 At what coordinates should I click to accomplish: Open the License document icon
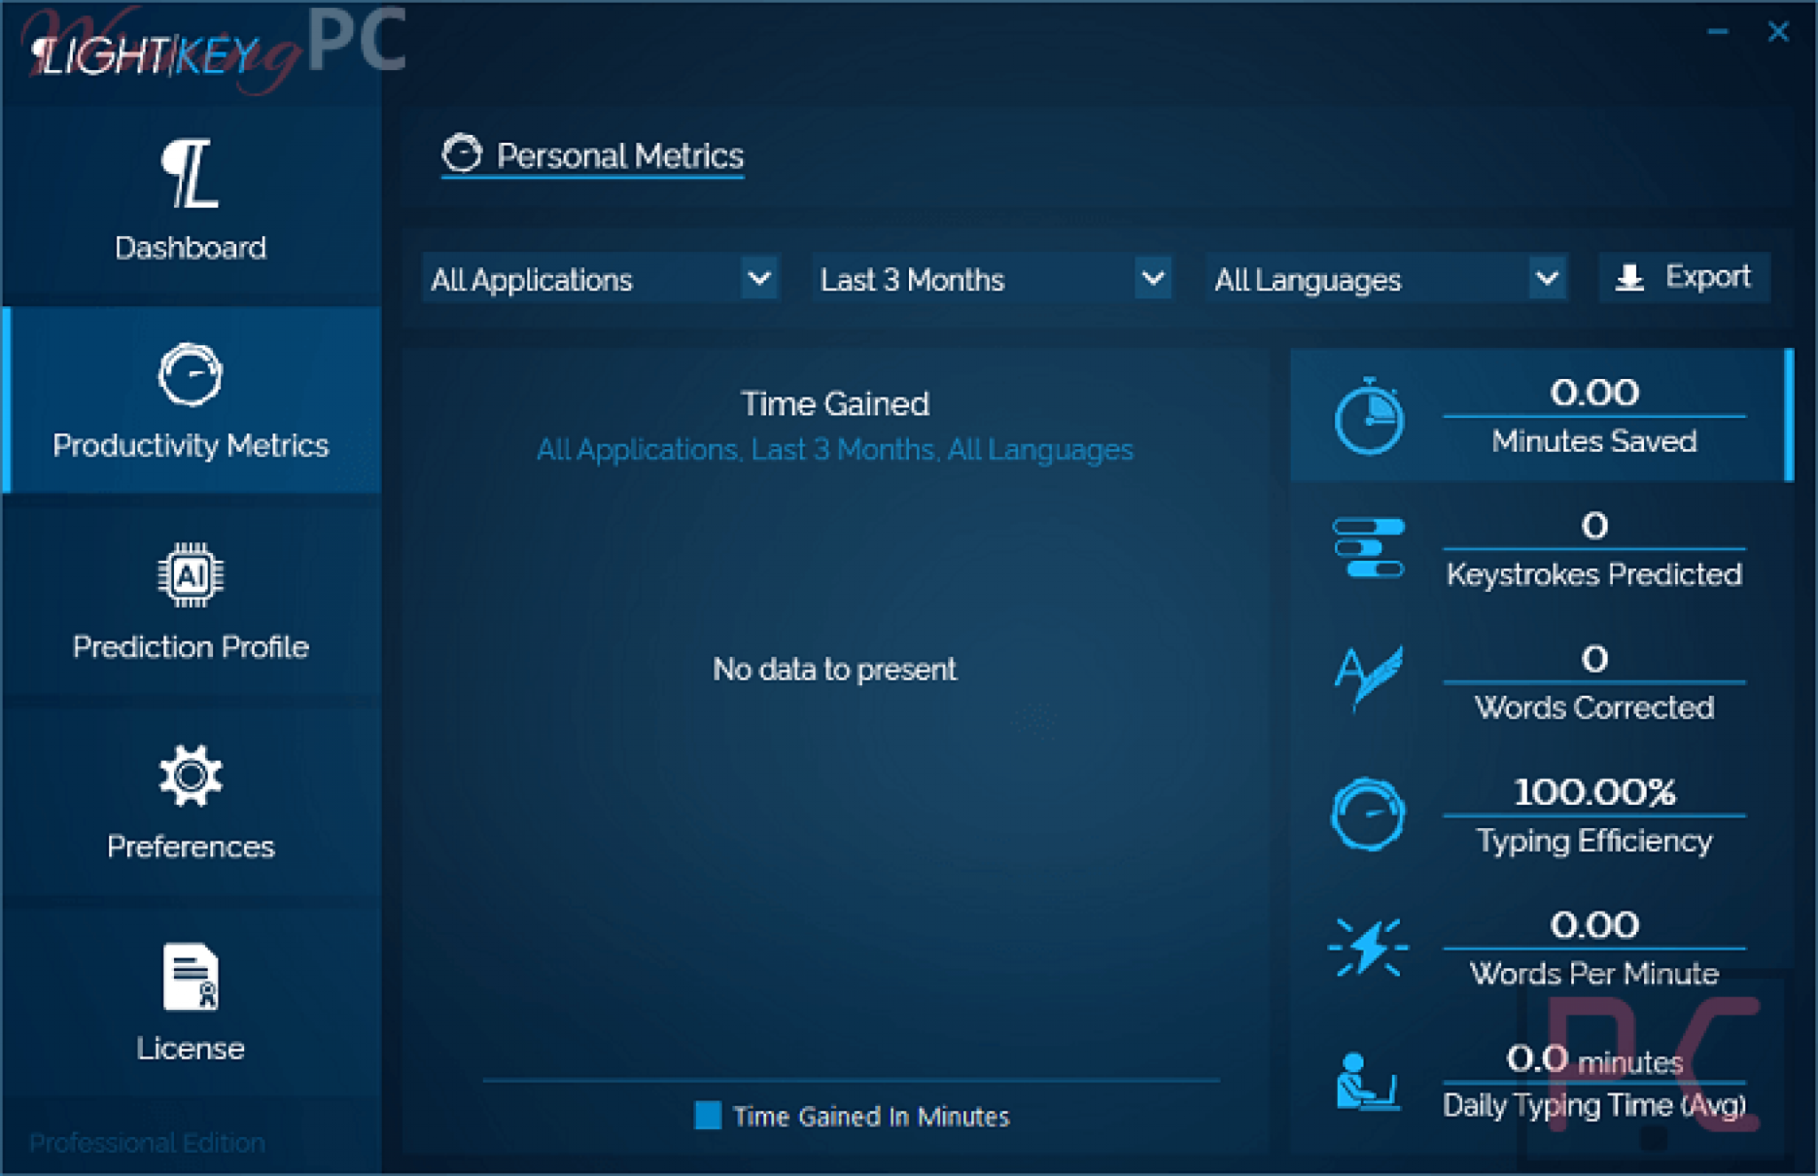pos(190,976)
